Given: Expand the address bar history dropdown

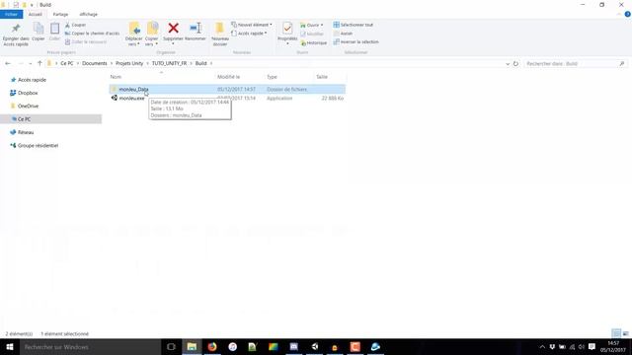Looking at the screenshot, I should [508, 63].
